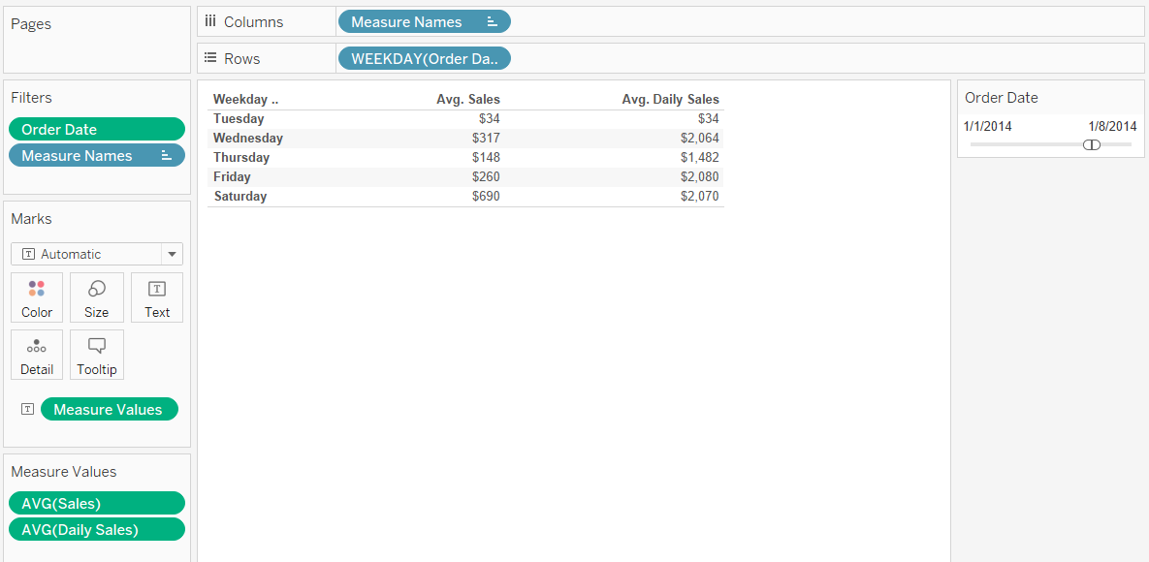Viewport: 1149px width, 562px height.
Task: Open the Automatic mark type dropdown
Action: (97, 254)
